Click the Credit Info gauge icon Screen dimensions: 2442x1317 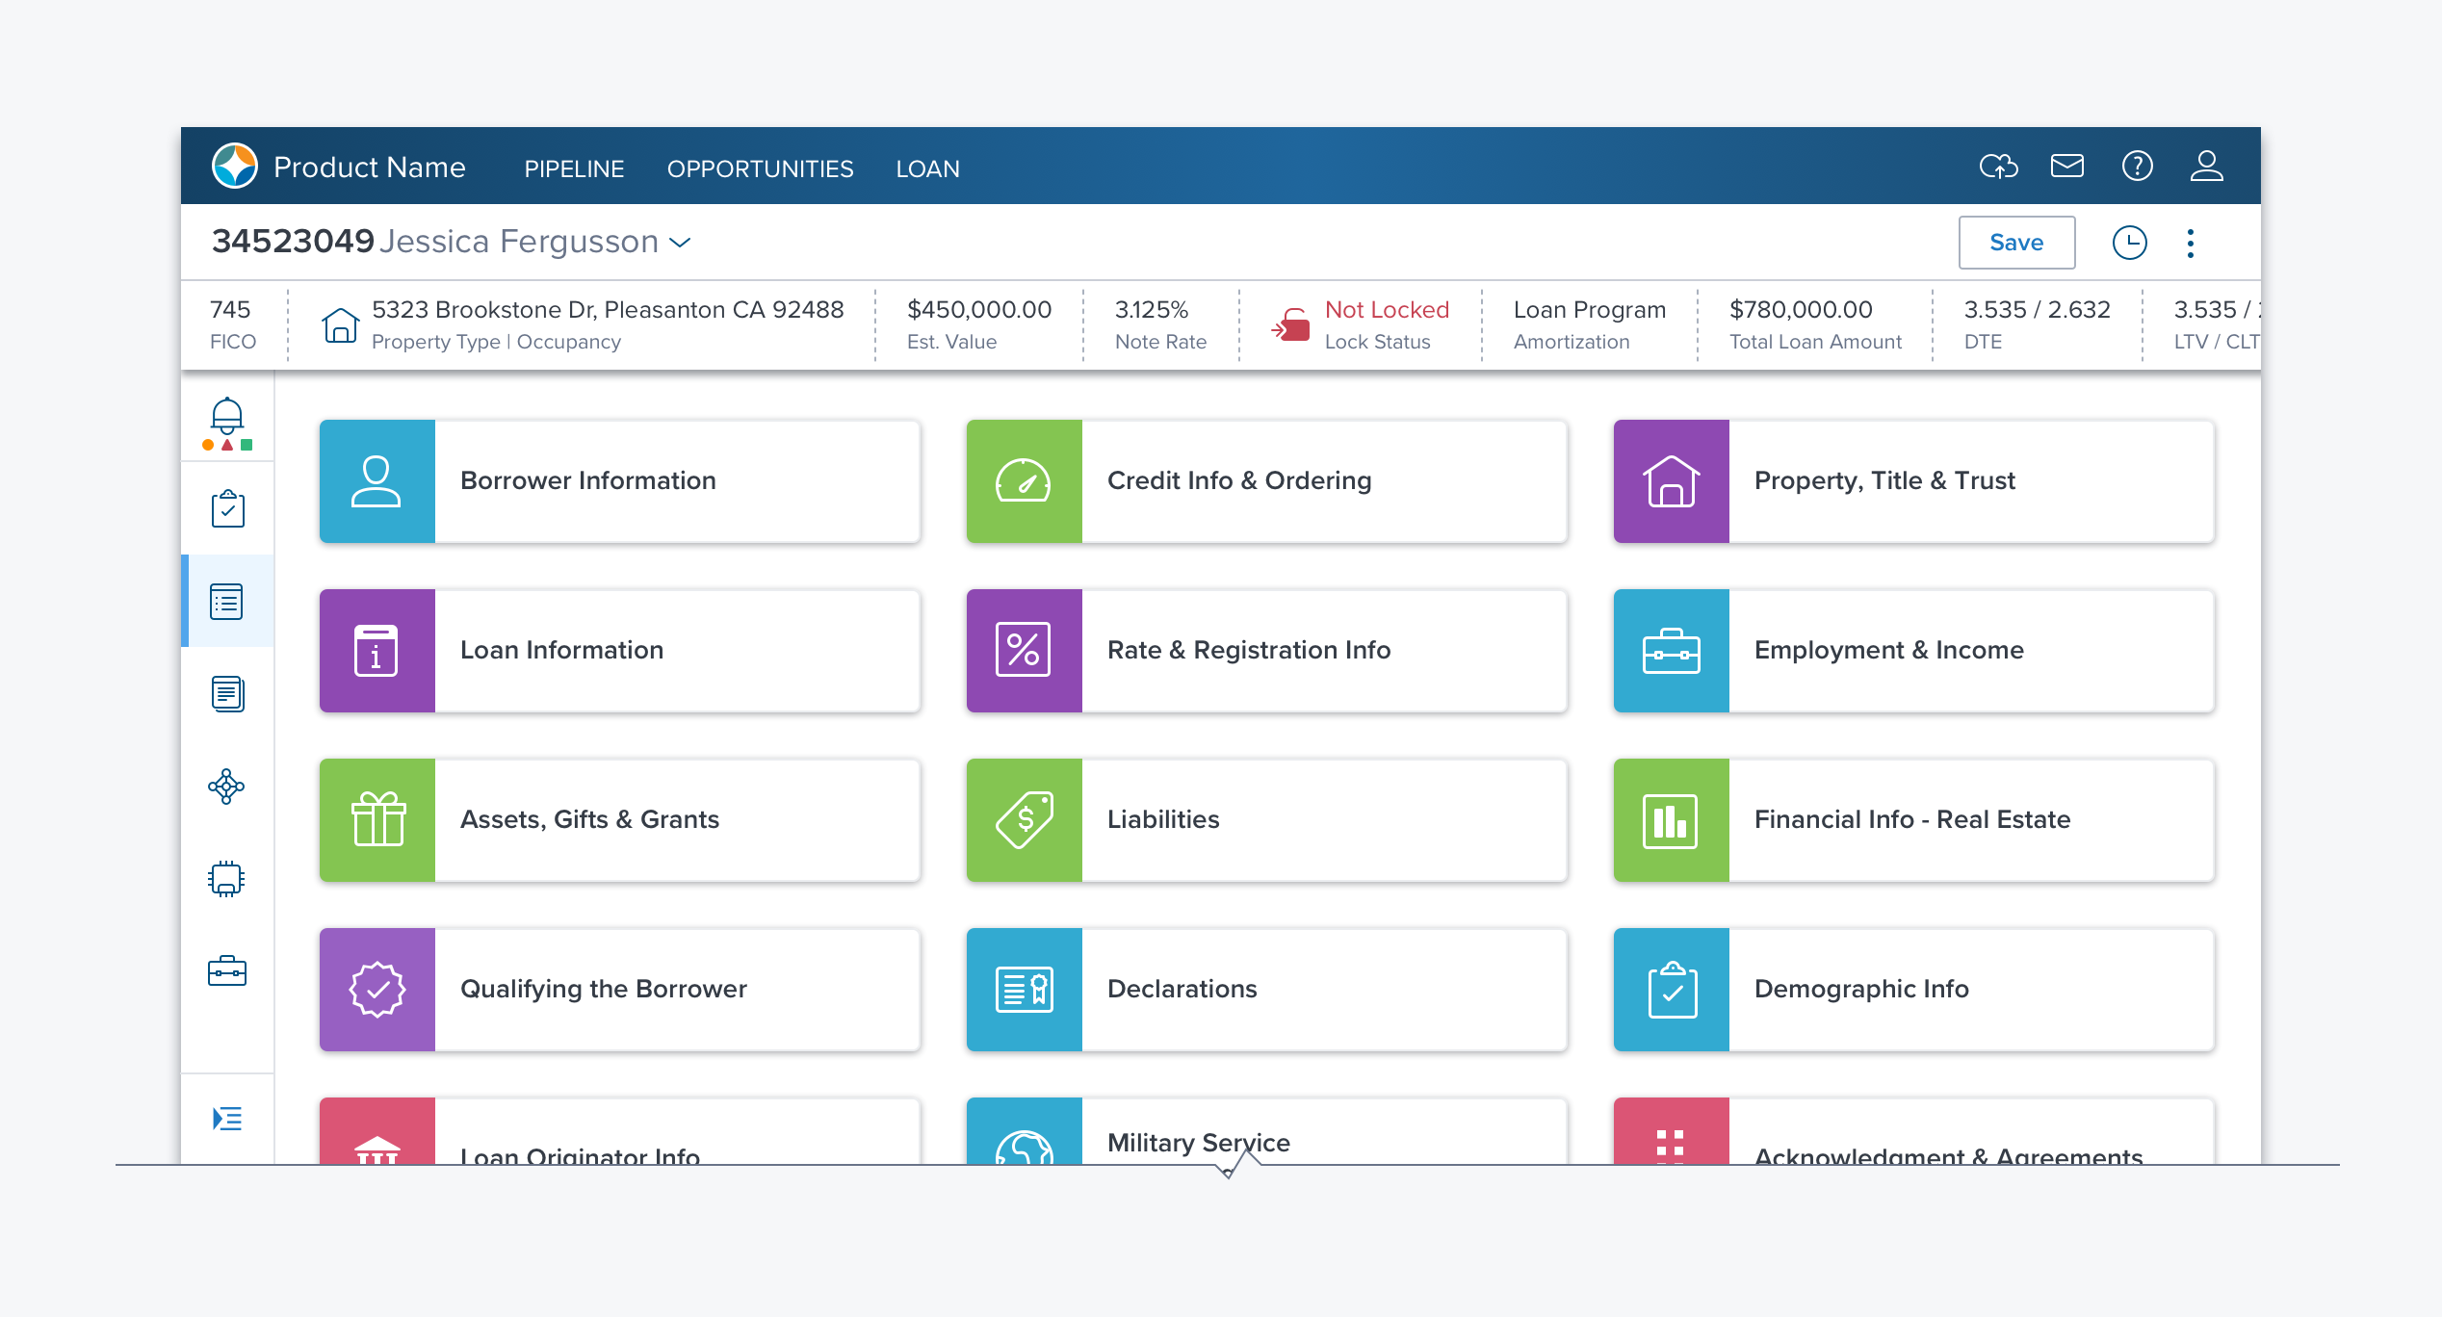(x=1024, y=480)
